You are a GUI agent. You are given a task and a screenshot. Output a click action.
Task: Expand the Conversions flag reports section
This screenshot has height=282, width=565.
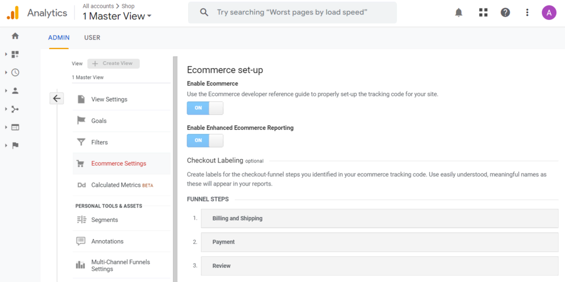point(15,145)
